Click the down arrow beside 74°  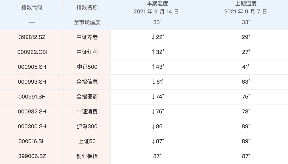(x=153, y=97)
